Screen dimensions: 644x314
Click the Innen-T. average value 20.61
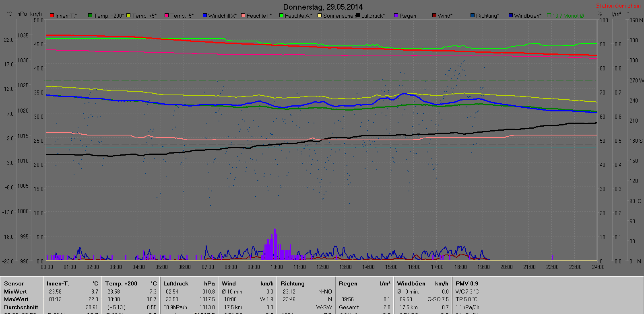tap(92, 307)
